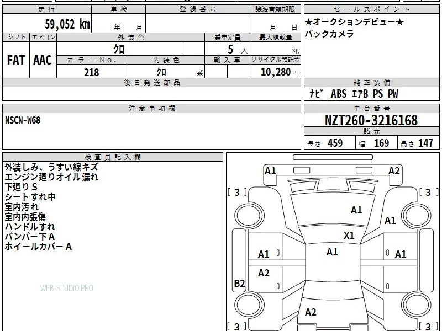Select the バックカメラ sales point

pyautogui.click(x=329, y=34)
